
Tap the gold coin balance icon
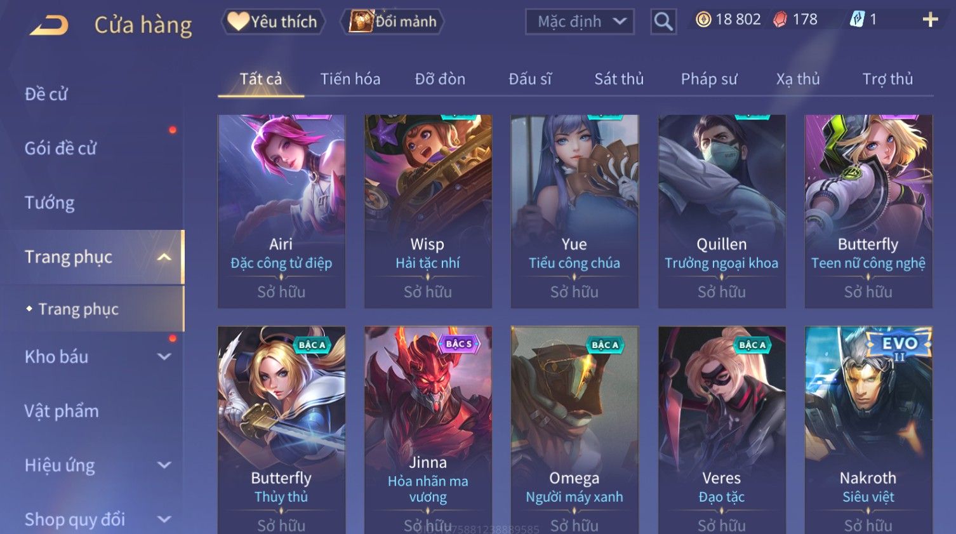pos(703,20)
